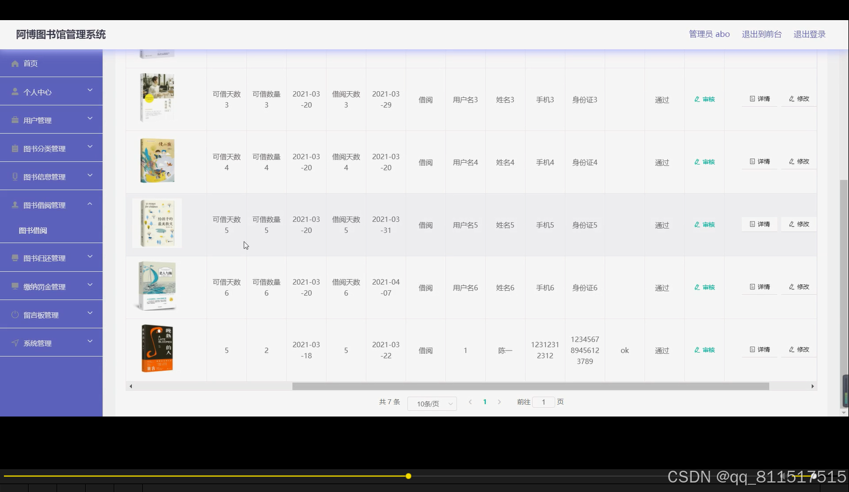Screen dimensions: 849x492
Task: Click the book cover in 用户名6 row
Action: pos(157,286)
